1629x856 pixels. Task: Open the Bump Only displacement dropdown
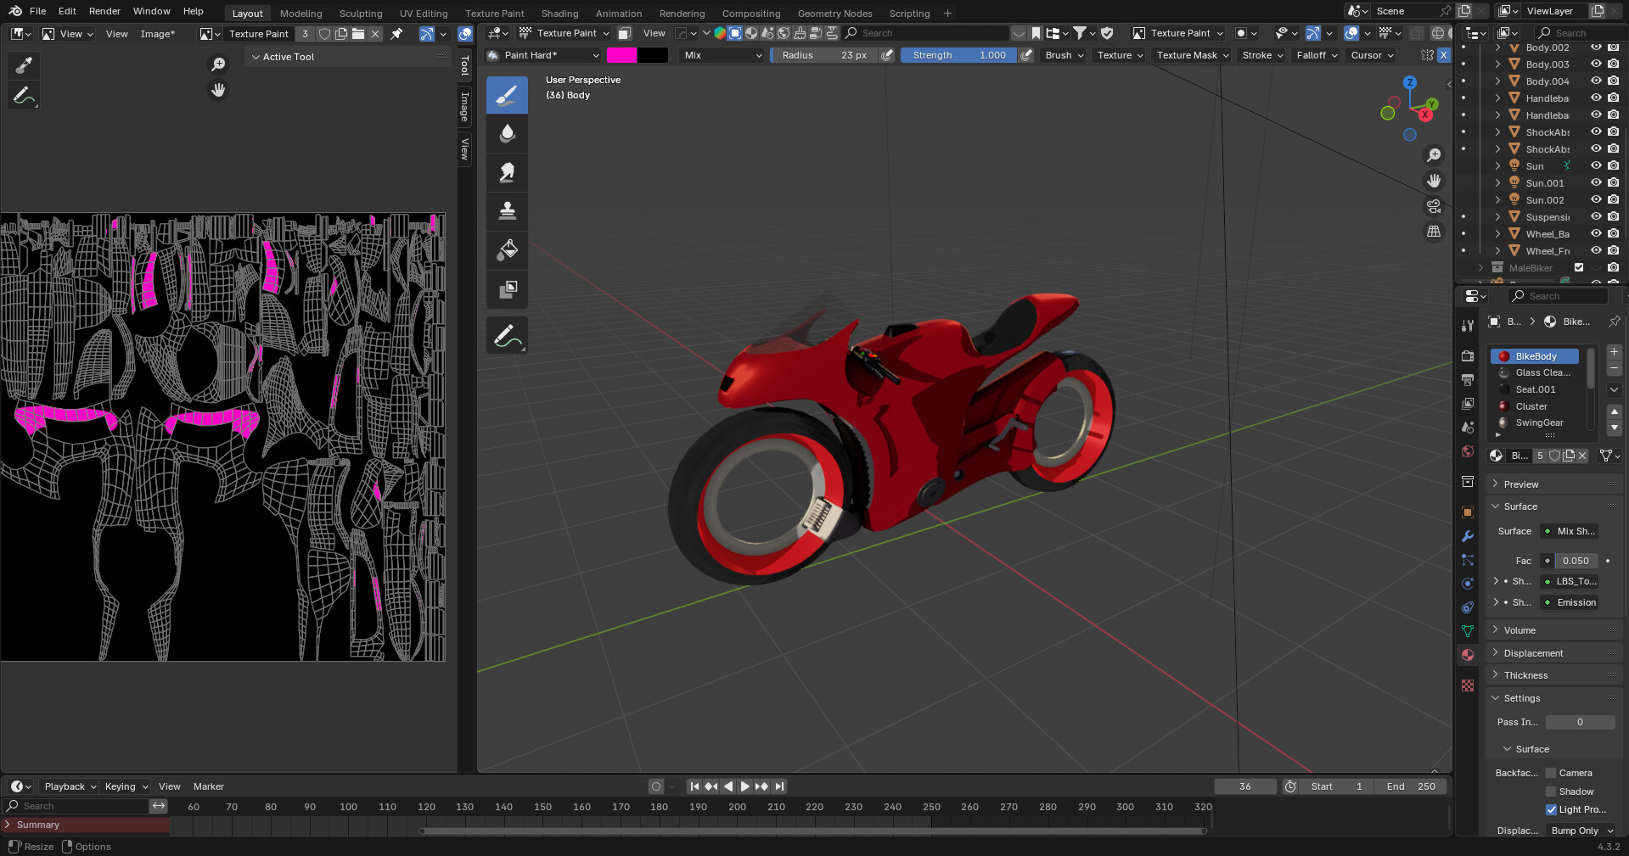(1581, 831)
